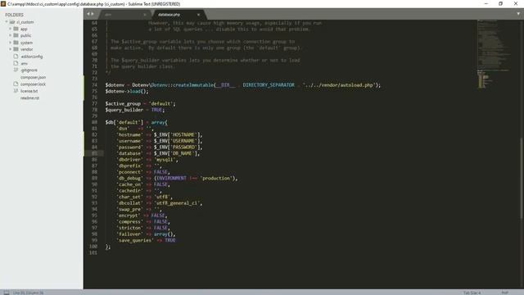Click the public folder icon
This screenshot has height=295, width=524.
[x=16, y=35]
